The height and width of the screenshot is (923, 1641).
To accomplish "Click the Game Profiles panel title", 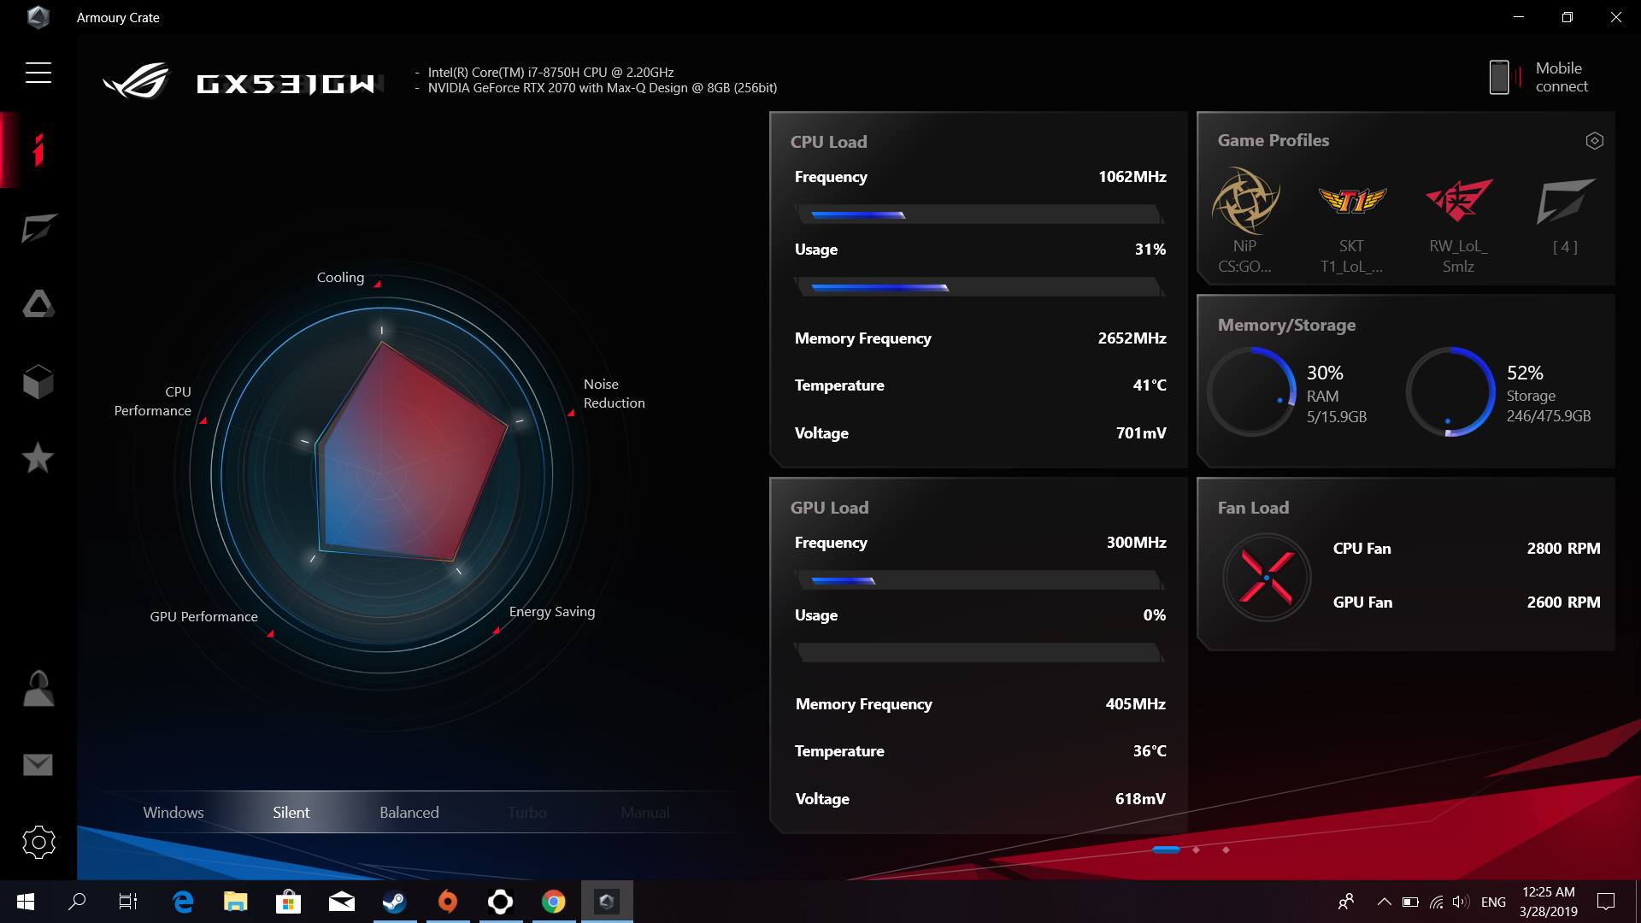I will [x=1273, y=140].
